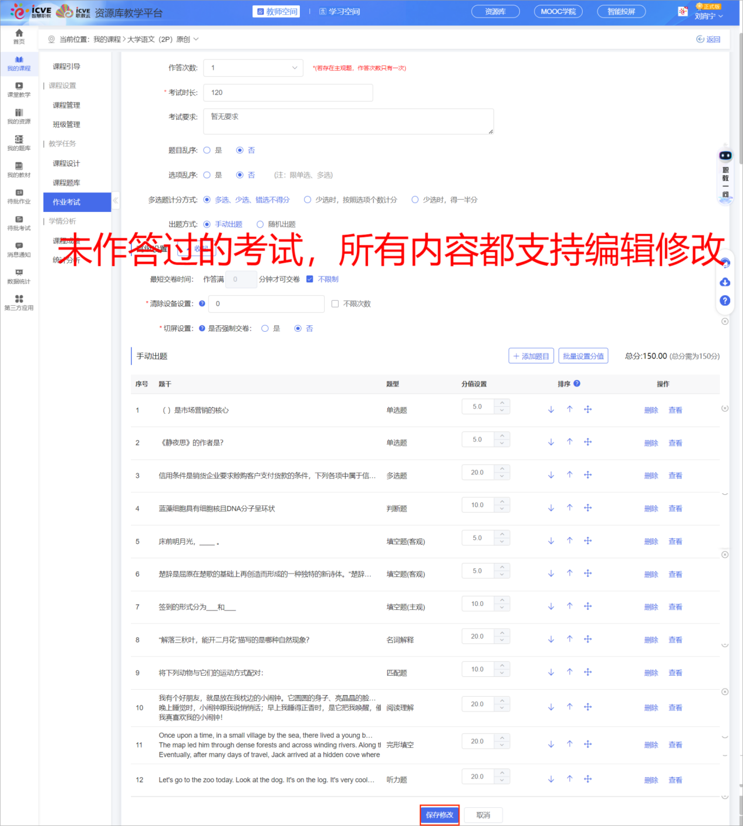Expand the 刘育宁 user account menu
The width and height of the screenshot is (743, 826).
(710, 16)
